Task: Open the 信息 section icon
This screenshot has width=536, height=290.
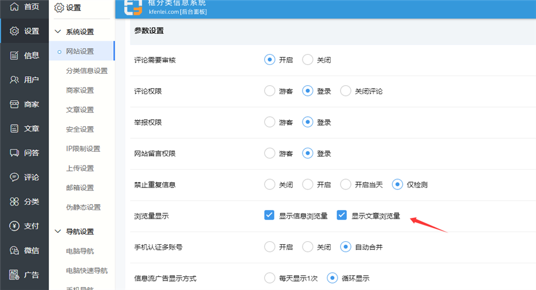Action: (14, 55)
